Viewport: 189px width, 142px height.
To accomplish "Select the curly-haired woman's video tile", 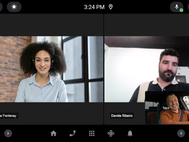I will [x=52, y=69].
